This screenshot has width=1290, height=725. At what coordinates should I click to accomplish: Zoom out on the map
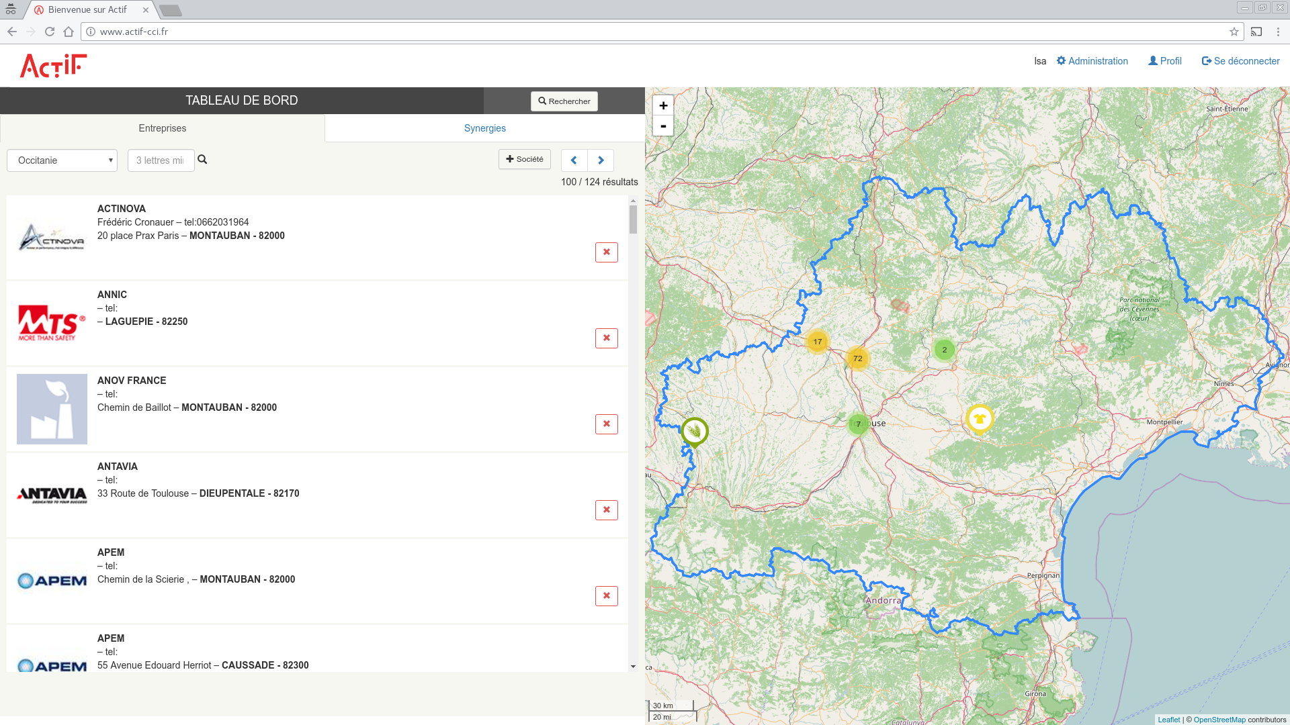[x=663, y=126]
